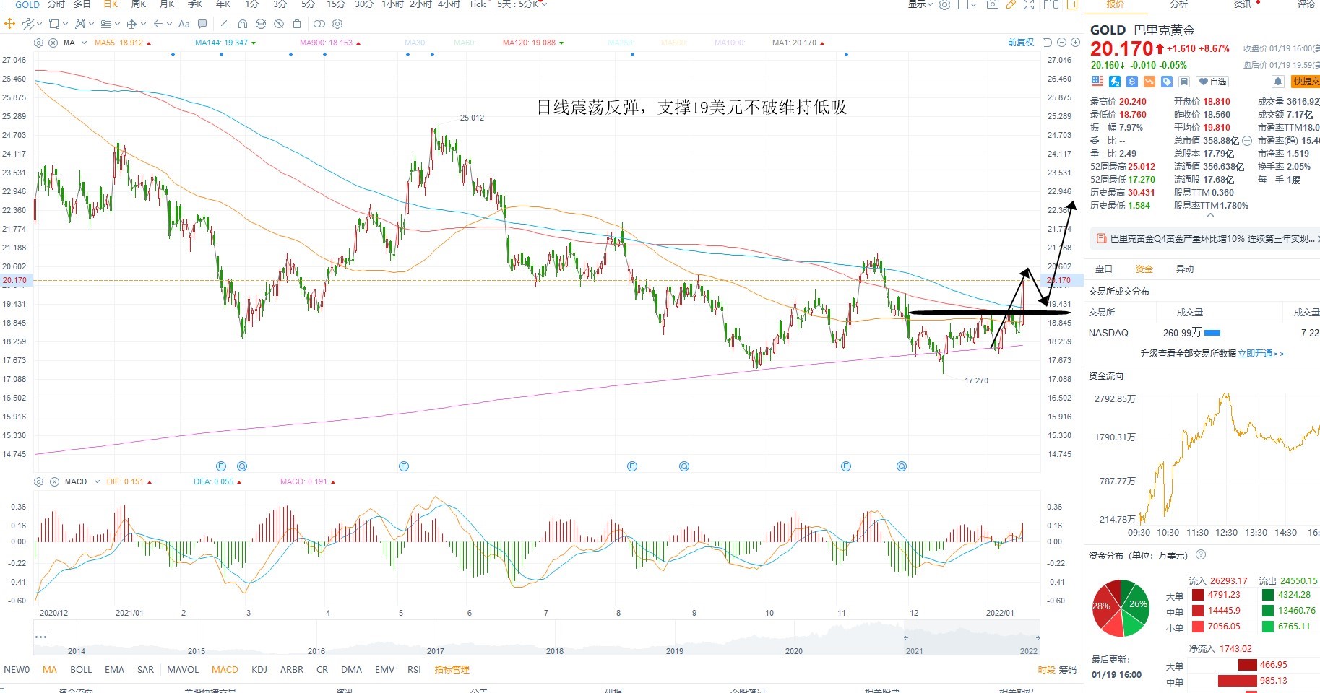Switch to the 周K weekly chart tab

[x=139, y=4]
